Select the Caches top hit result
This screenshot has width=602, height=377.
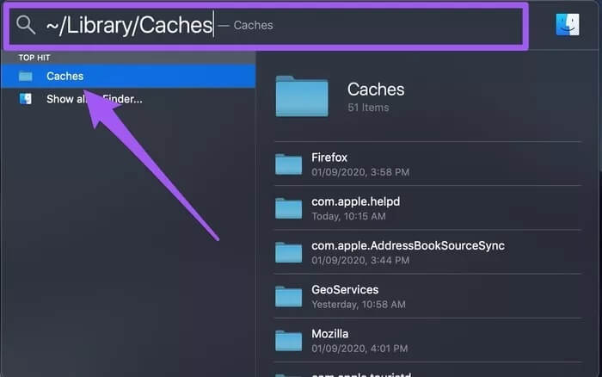tap(128, 76)
